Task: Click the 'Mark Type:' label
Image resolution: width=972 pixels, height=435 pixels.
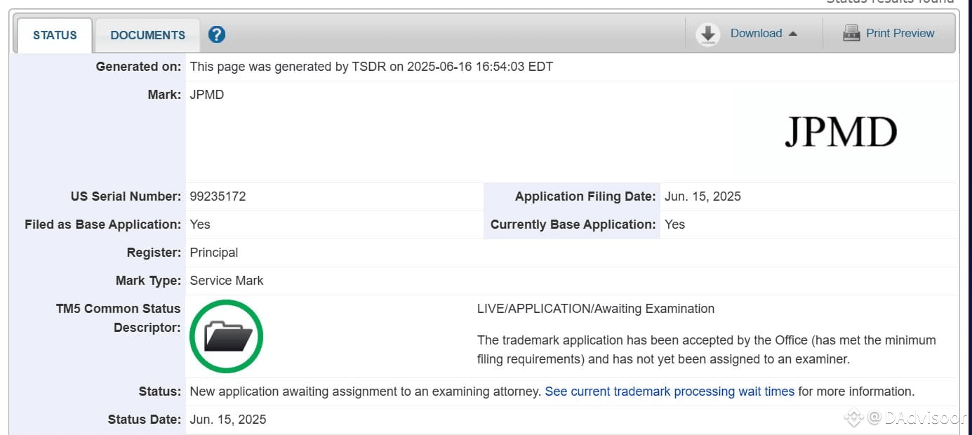Action: (148, 281)
